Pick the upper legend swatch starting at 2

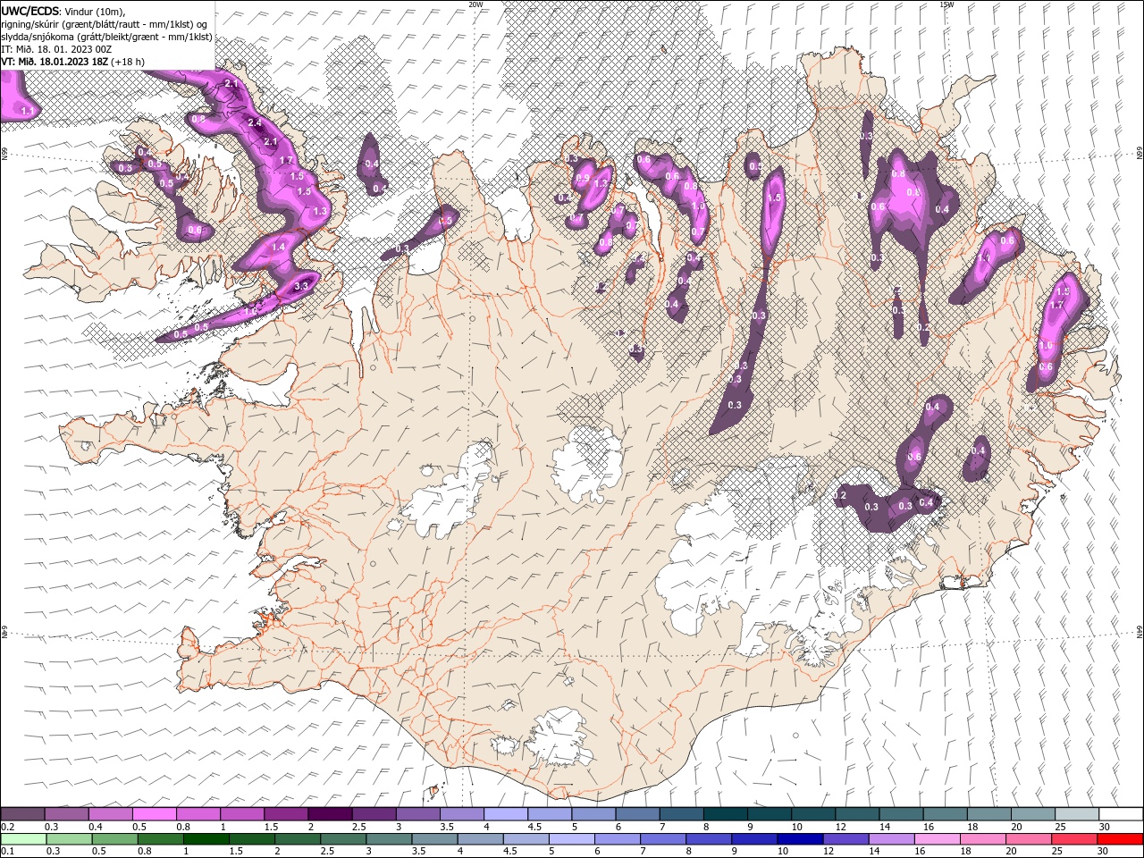329,814
